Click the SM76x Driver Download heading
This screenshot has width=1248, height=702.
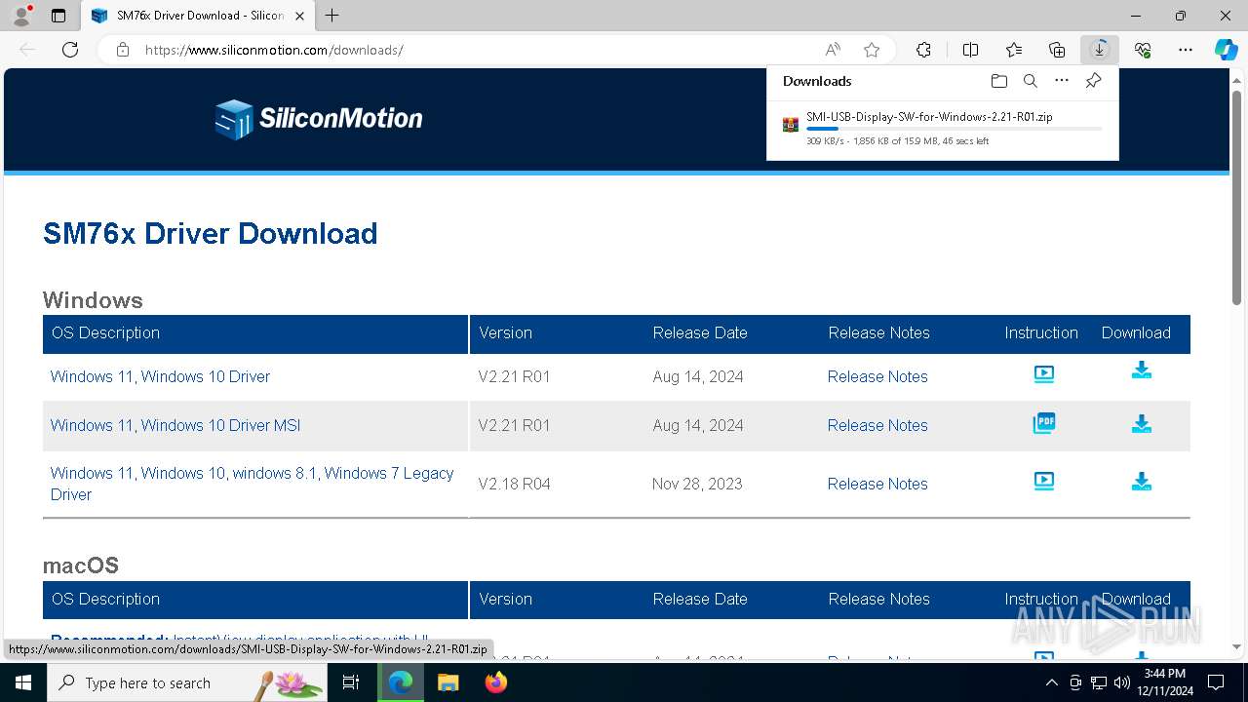pos(210,233)
